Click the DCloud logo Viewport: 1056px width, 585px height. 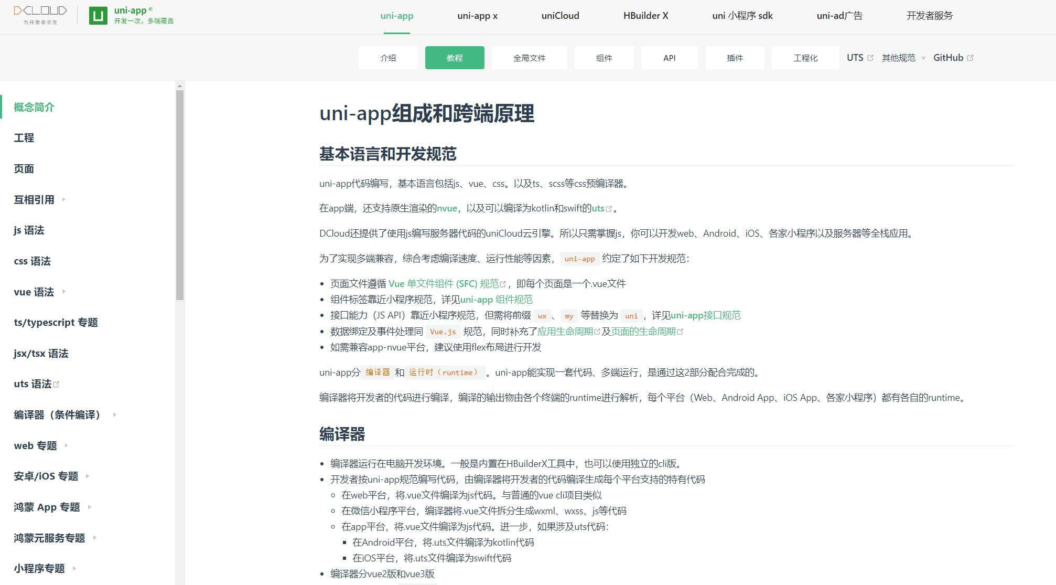[x=40, y=15]
